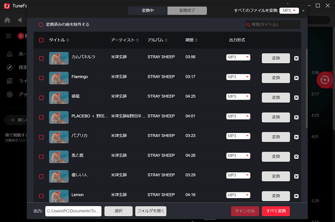335x222 pixels.
Task: Click the 新し new playlist button in sidebar
Action: (x=16, y=120)
